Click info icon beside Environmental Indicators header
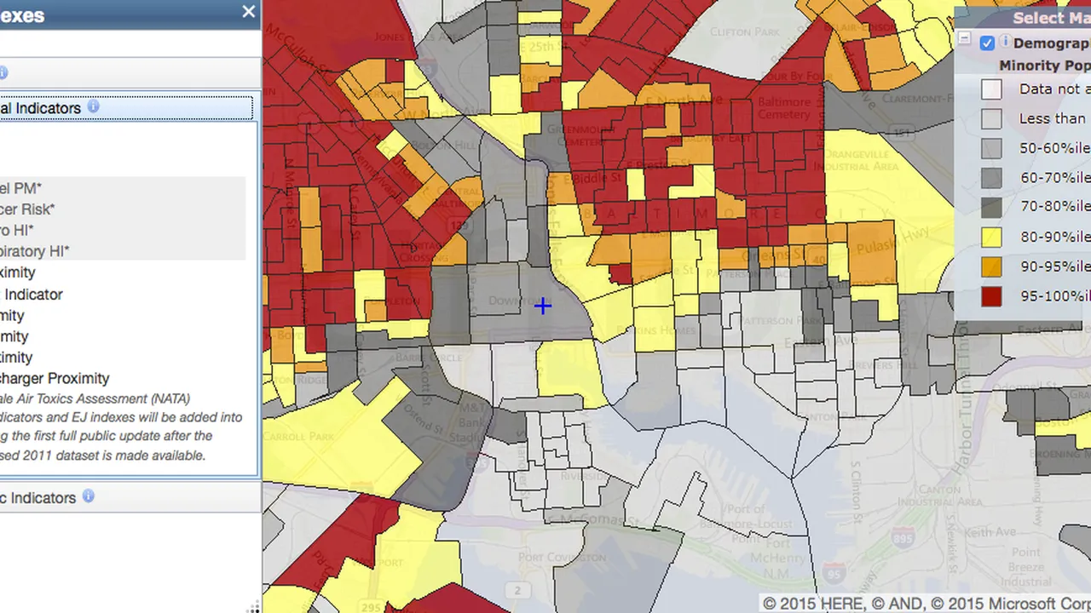1091x613 pixels. 93,107
